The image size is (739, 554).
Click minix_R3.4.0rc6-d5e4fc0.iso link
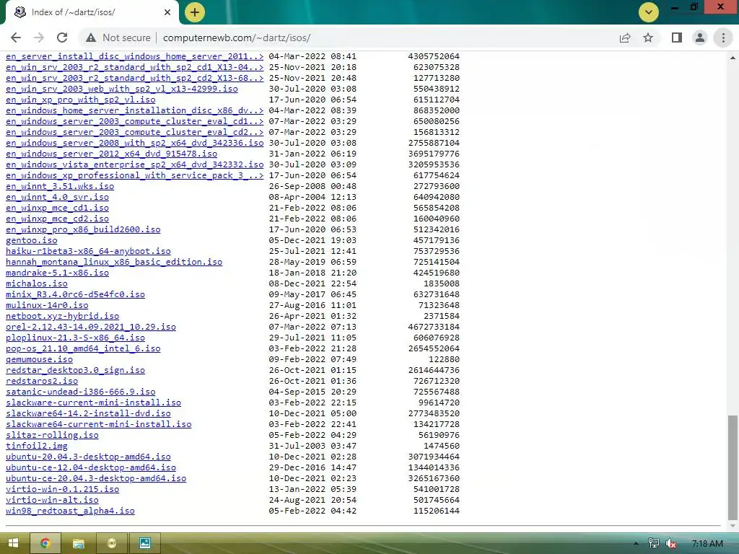(75, 294)
